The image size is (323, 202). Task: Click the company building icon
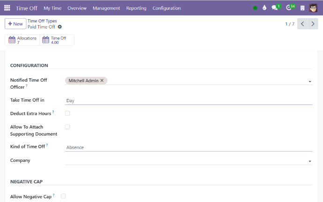pos(302,8)
